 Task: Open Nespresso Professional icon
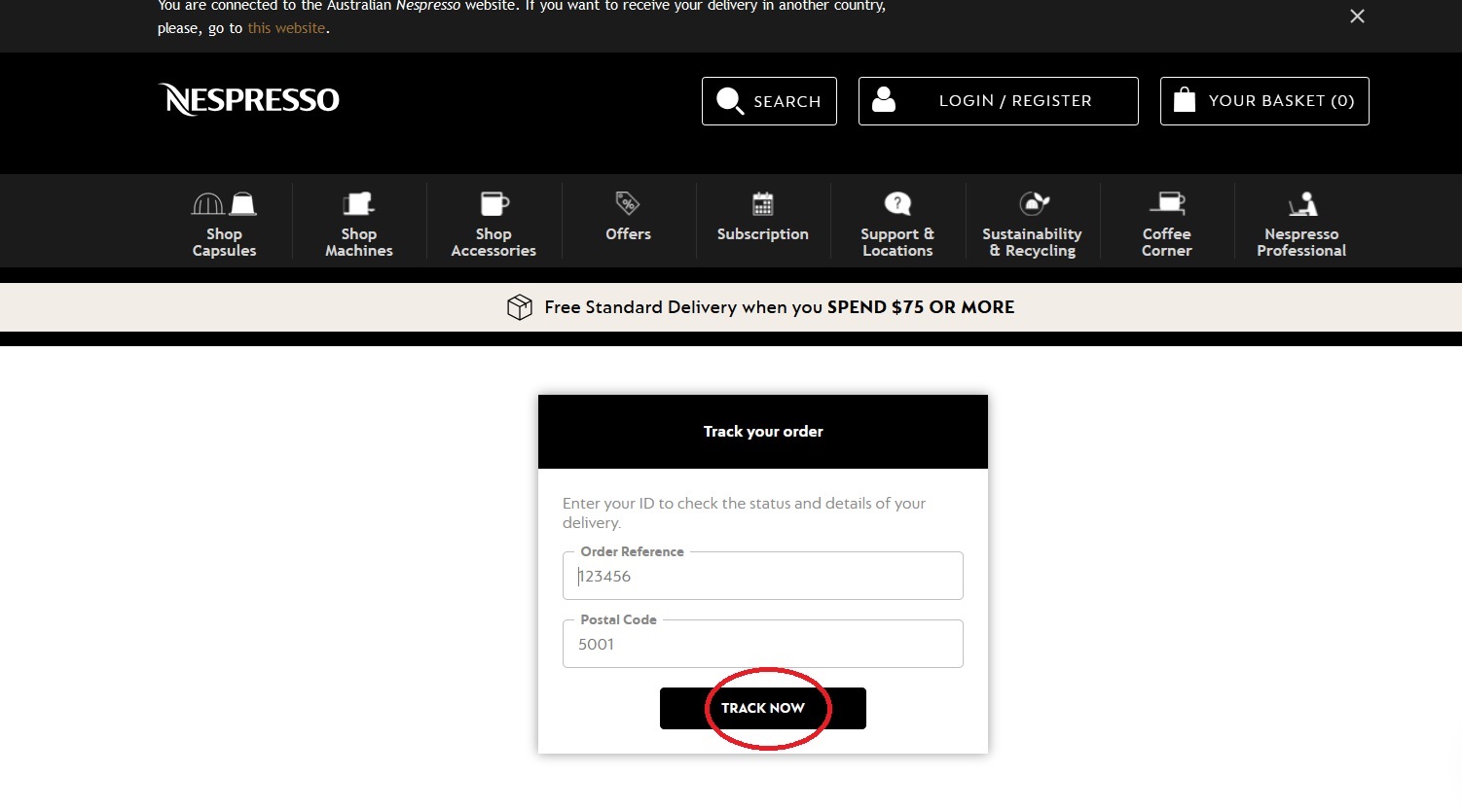(1301, 204)
